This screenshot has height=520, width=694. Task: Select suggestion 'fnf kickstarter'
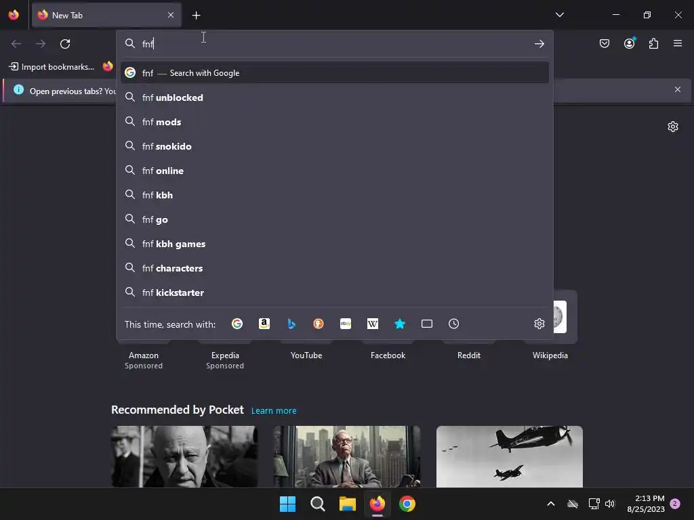click(335, 292)
